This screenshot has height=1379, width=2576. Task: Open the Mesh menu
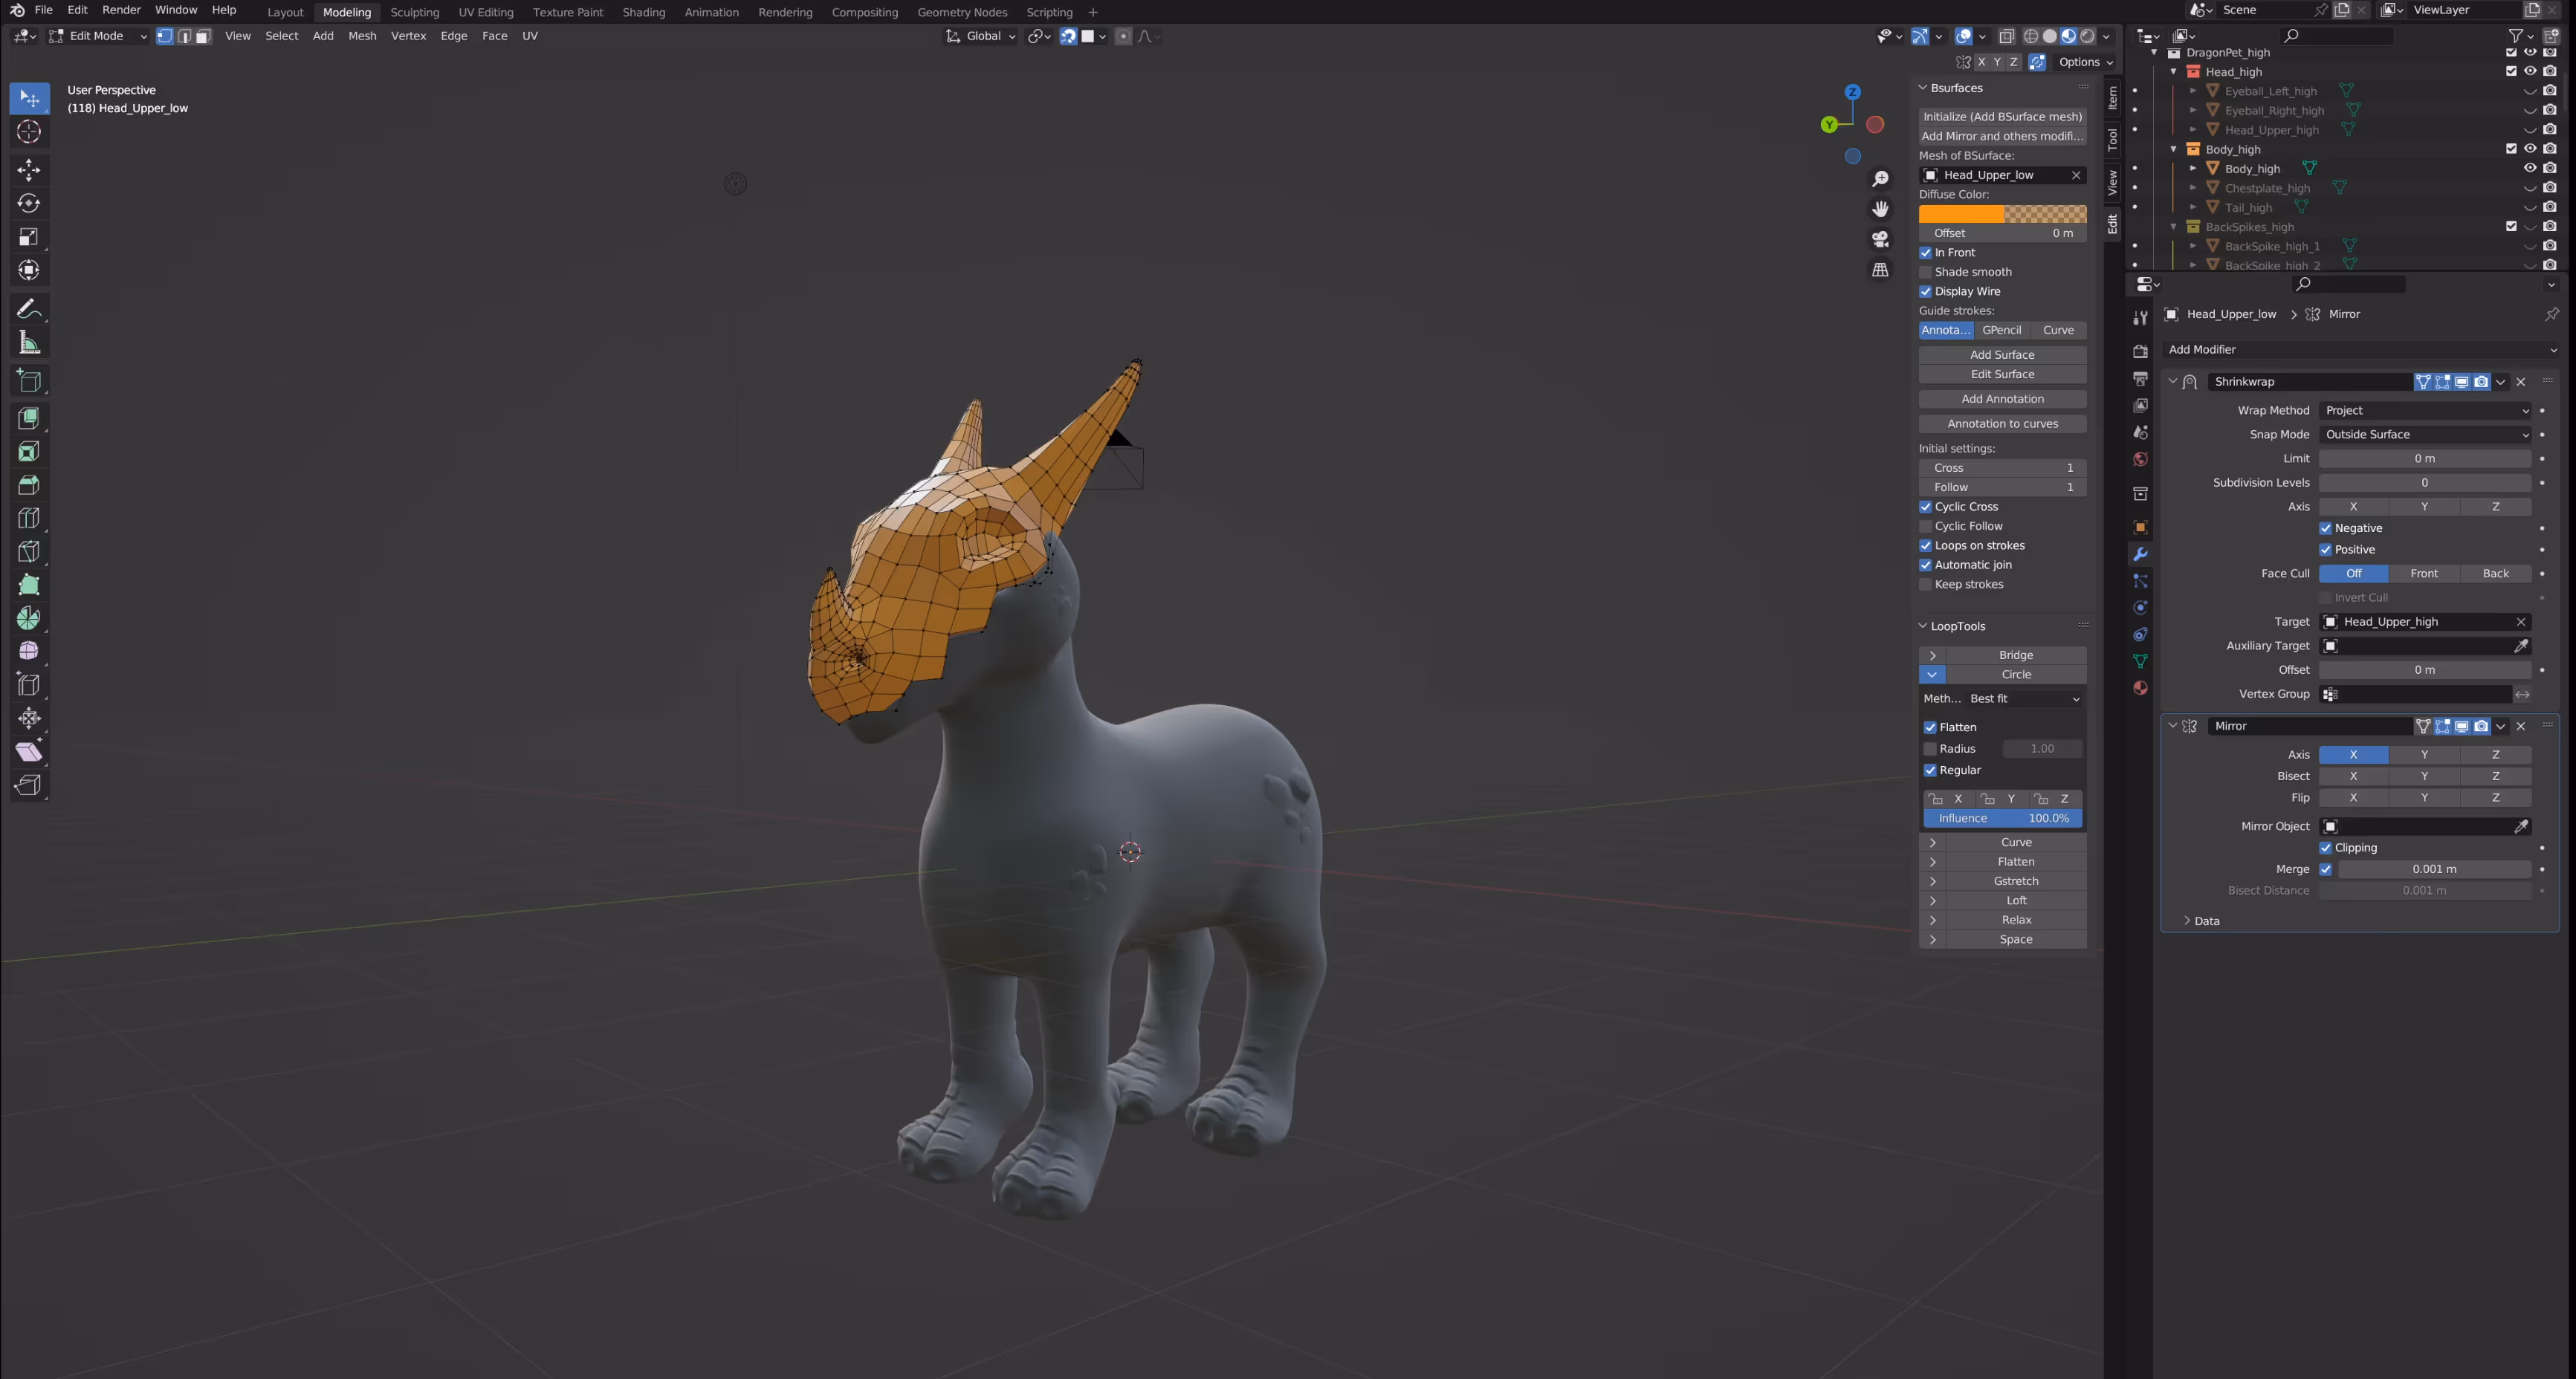tap(362, 36)
